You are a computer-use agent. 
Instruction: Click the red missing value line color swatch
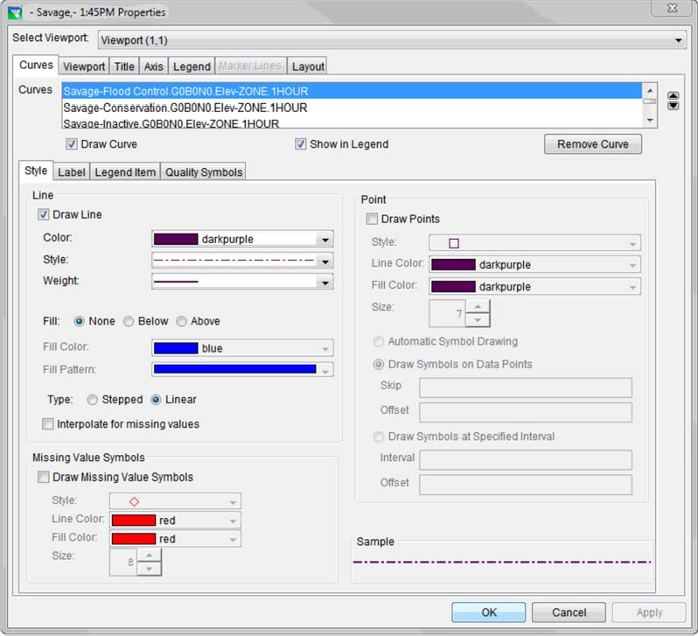coord(134,521)
